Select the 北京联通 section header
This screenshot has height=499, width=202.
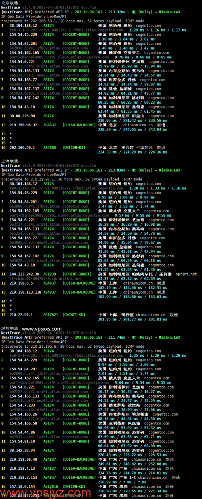pyautogui.click(x=9, y=3)
